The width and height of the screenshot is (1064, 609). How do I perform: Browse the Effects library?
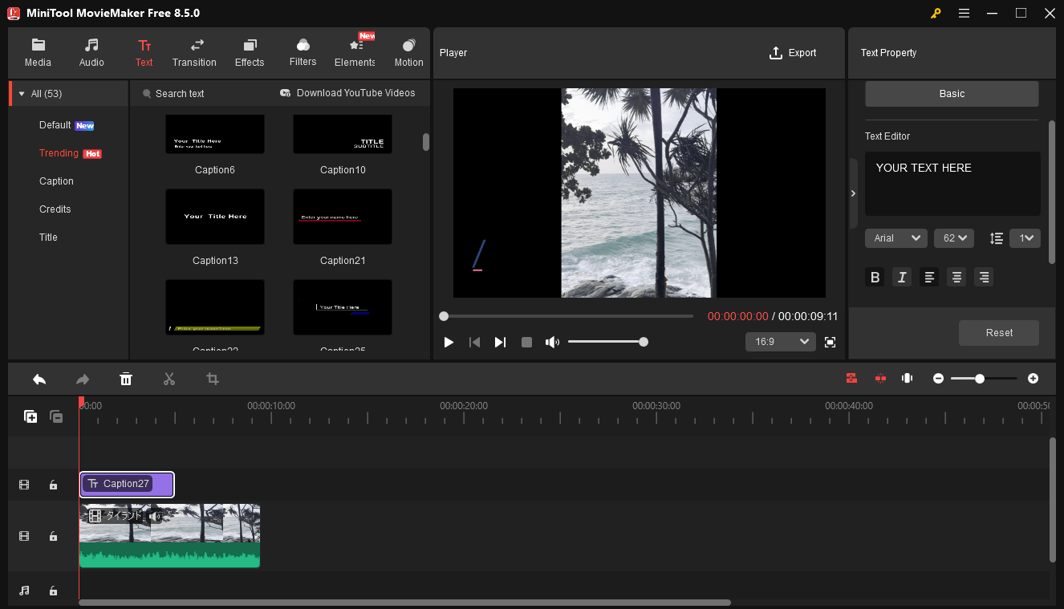(249, 51)
